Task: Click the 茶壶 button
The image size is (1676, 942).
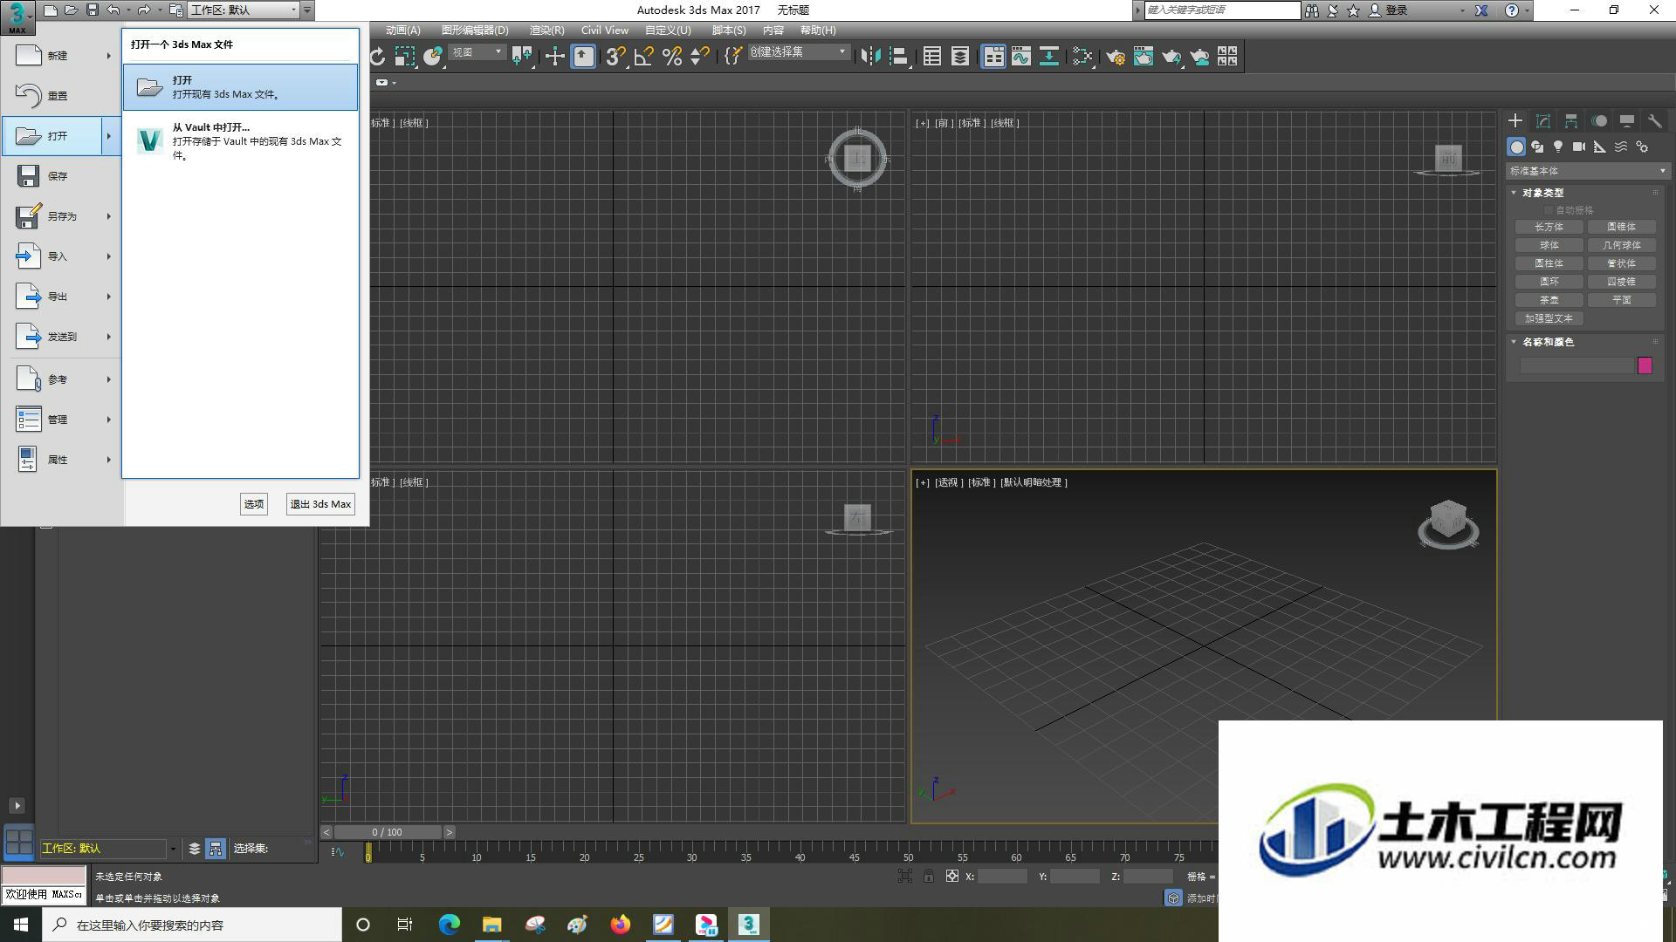Action: [1549, 300]
